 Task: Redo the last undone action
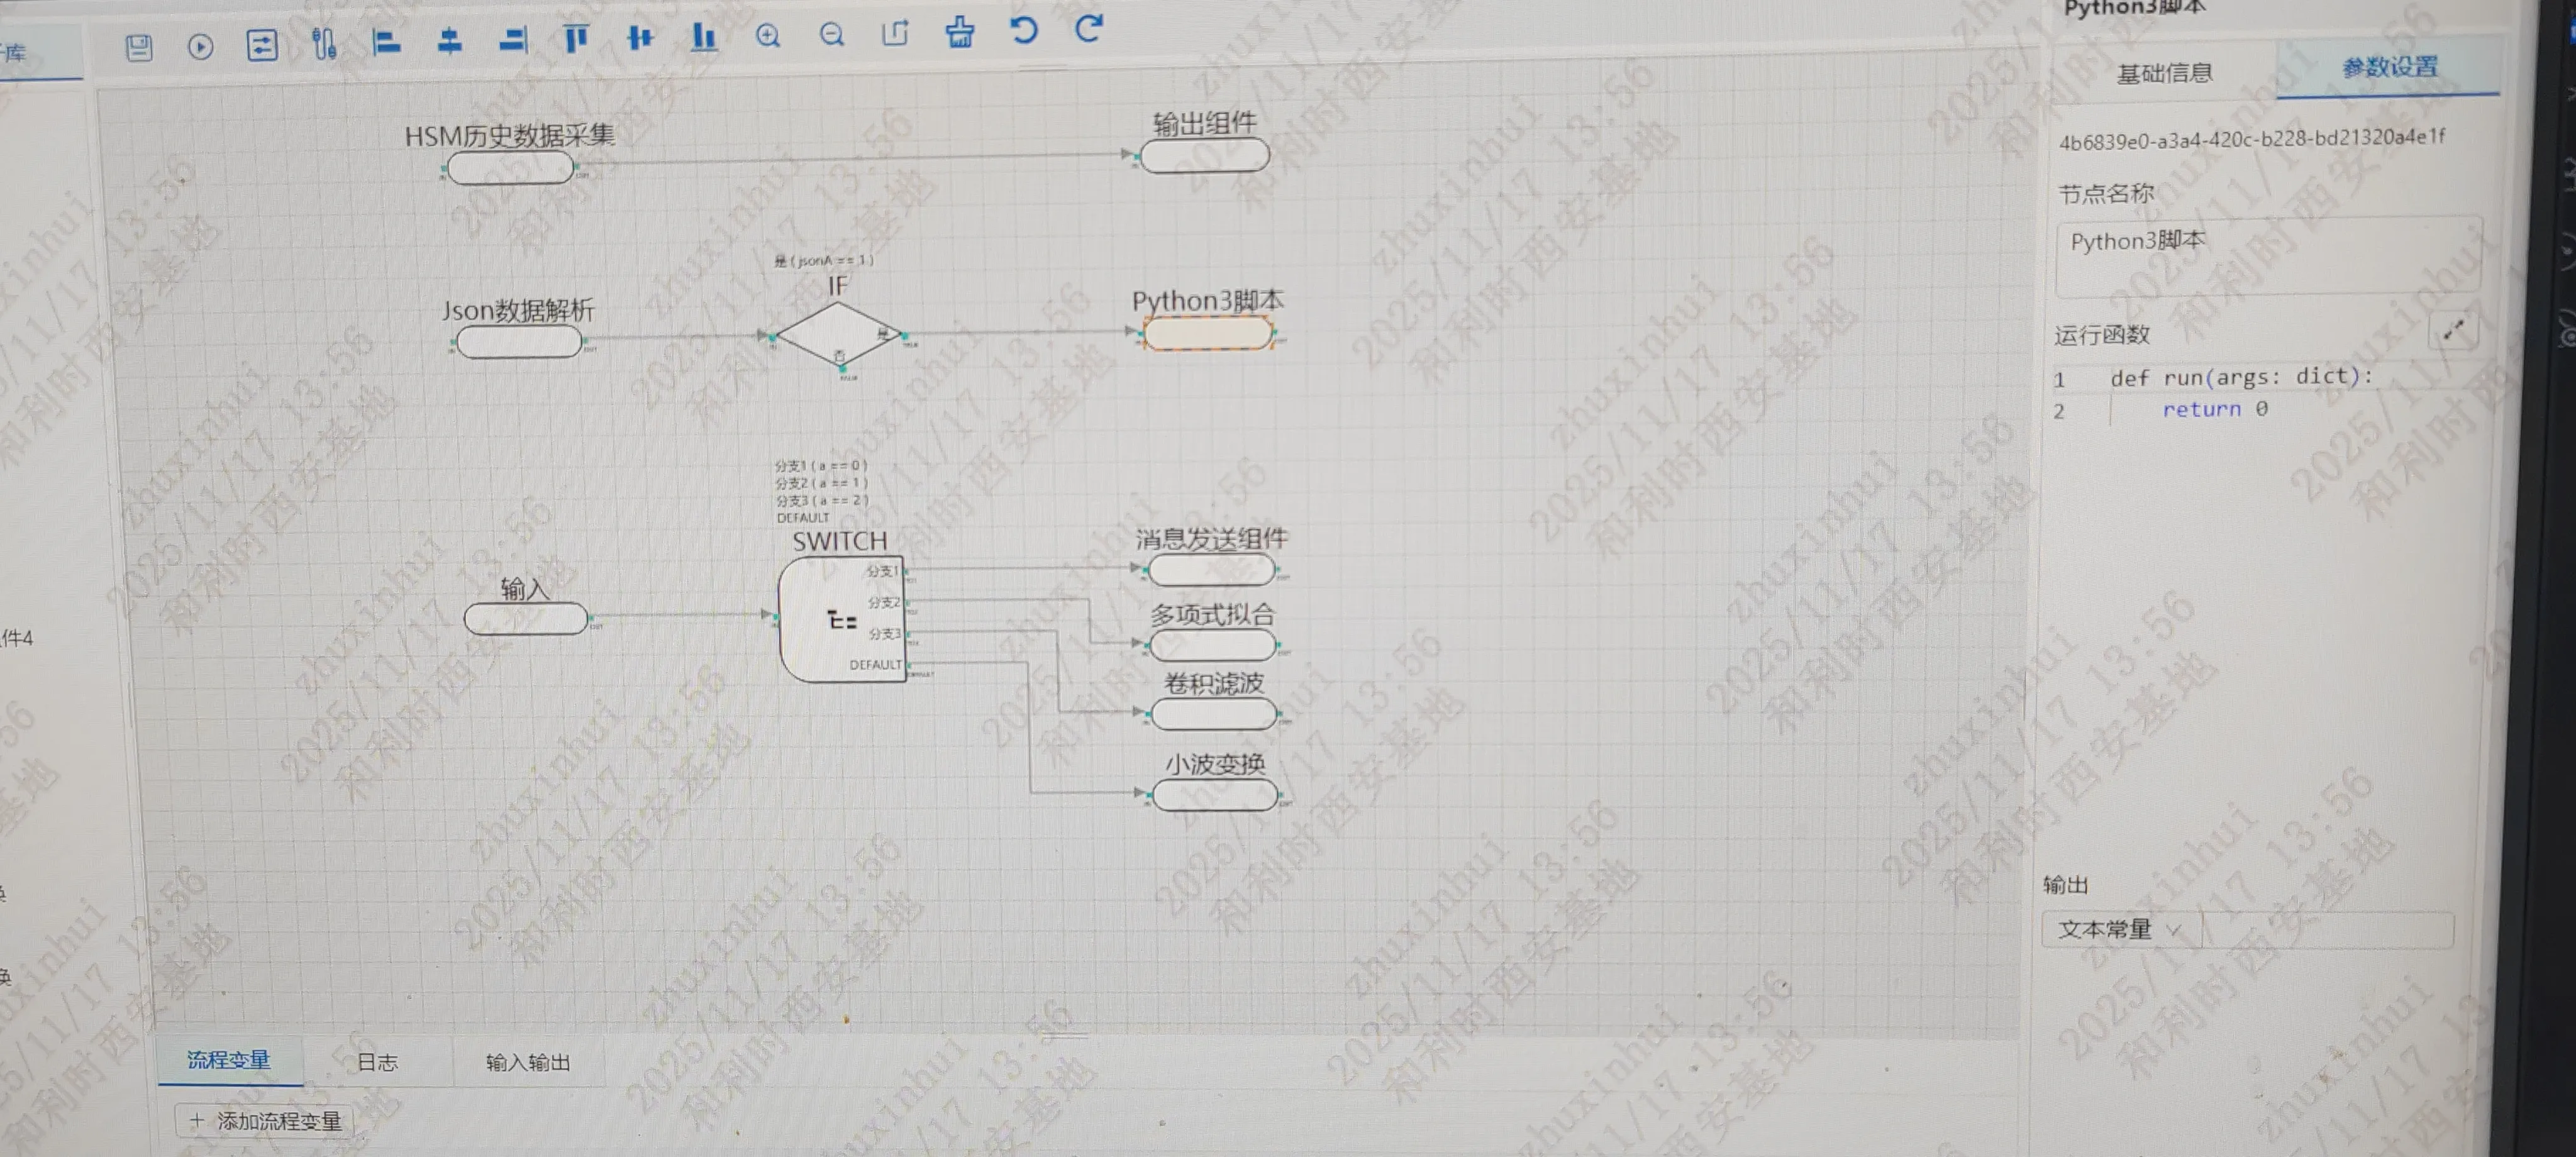click(1088, 29)
